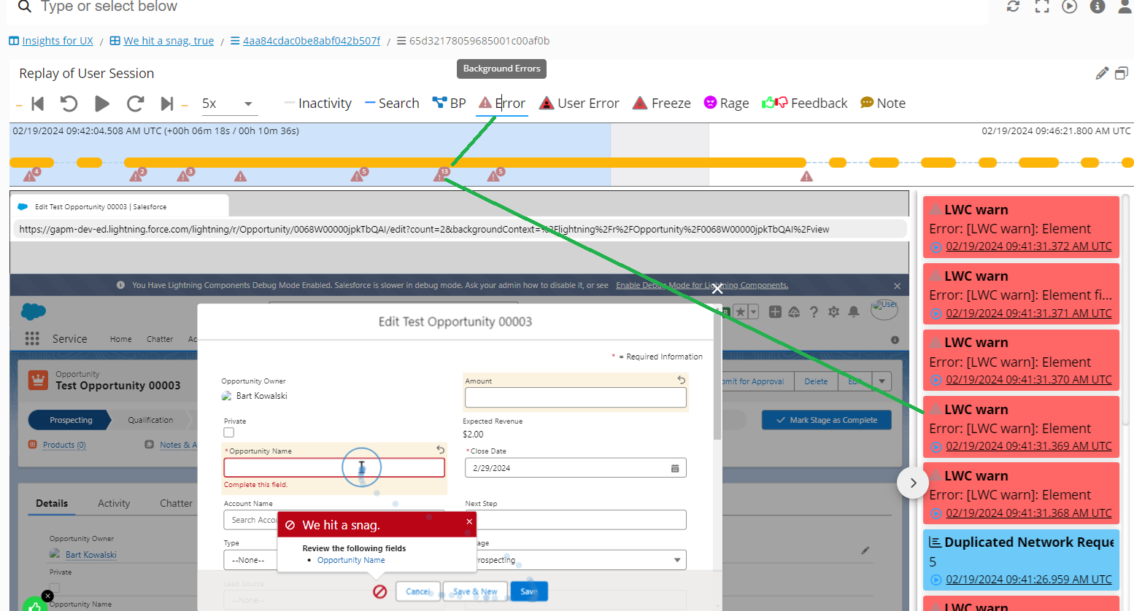Switch to the Activity tab

113,503
